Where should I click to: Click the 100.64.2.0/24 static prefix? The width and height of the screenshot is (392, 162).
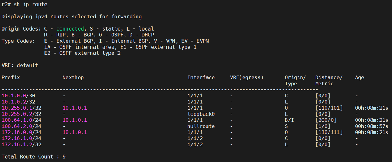(x=22, y=126)
